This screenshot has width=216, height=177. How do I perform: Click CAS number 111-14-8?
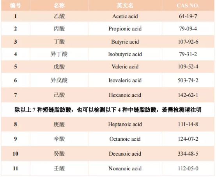click(x=188, y=124)
